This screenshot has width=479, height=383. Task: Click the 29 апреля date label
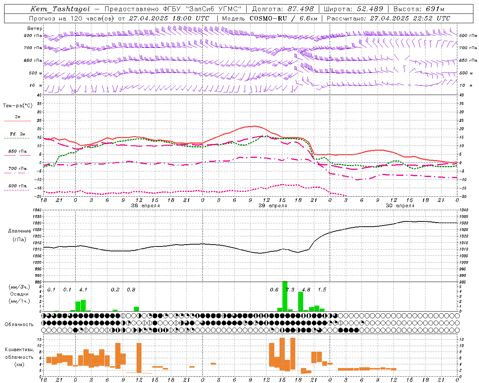click(273, 206)
